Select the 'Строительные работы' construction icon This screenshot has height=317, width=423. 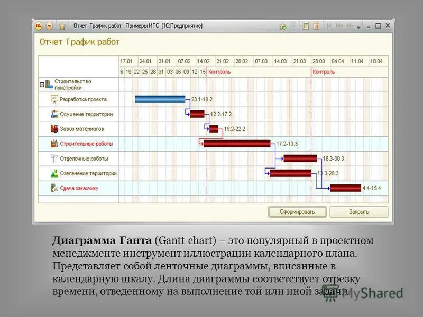tap(53, 143)
